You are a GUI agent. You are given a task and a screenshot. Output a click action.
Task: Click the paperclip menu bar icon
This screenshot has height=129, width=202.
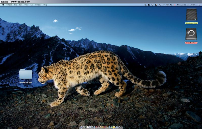[x=146, y=5]
